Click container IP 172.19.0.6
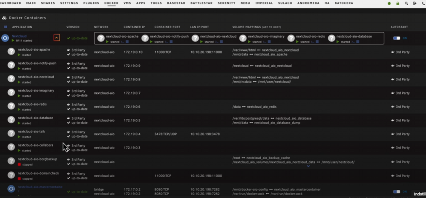The height and width of the screenshot is (198, 426). coord(132,107)
